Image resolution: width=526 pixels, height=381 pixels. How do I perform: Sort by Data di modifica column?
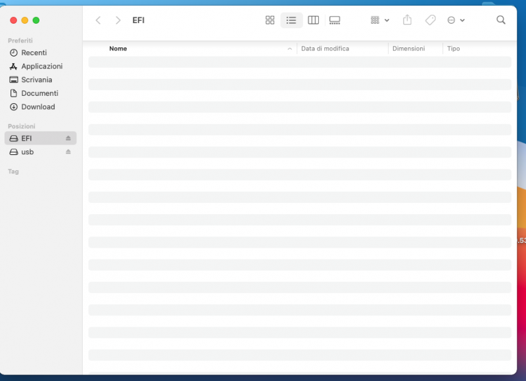click(x=325, y=49)
